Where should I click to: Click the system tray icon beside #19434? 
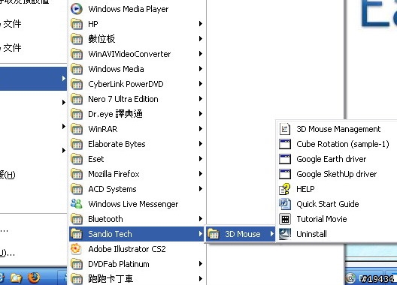coord(350,278)
